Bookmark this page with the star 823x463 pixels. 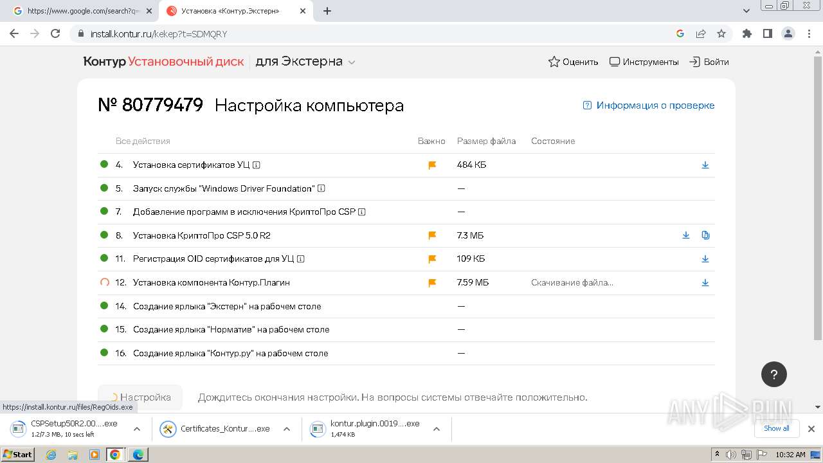click(x=721, y=33)
